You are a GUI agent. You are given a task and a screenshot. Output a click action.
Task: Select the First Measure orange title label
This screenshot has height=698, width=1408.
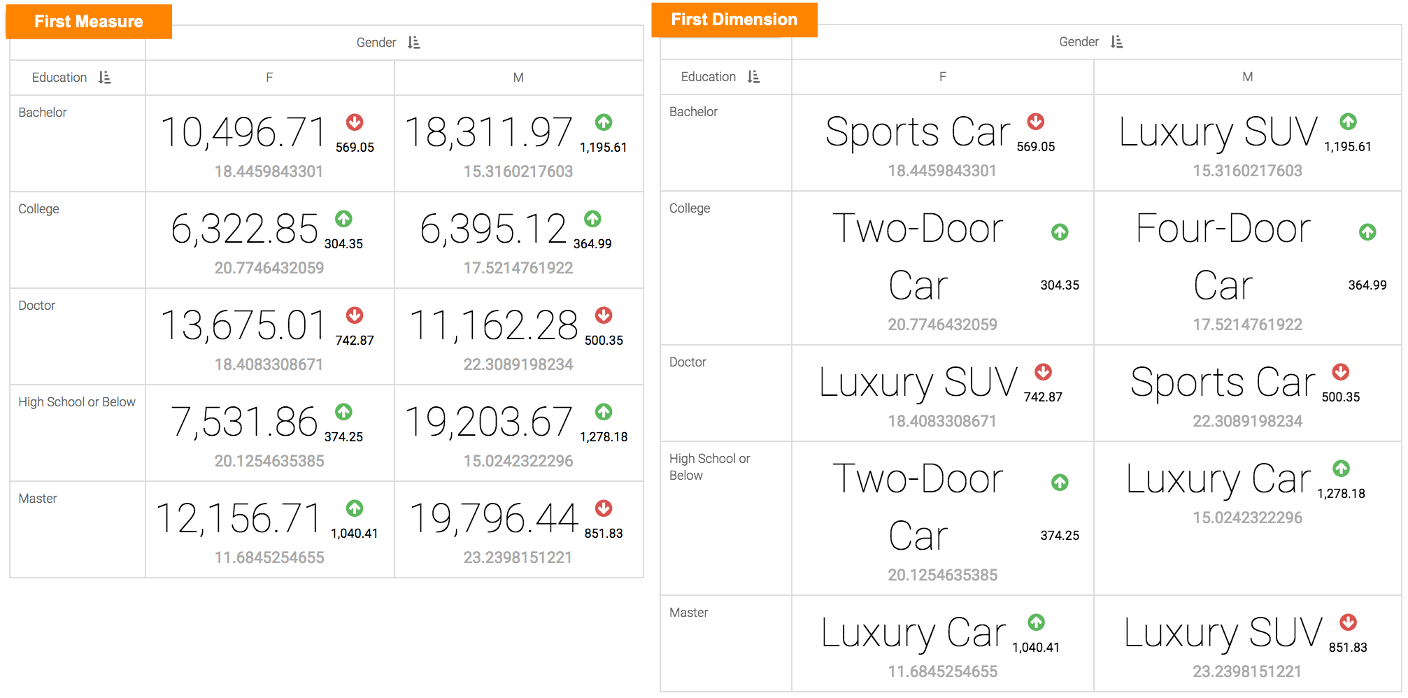(x=89, y=22)
